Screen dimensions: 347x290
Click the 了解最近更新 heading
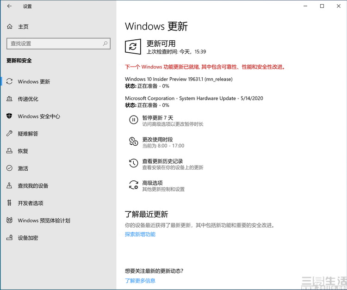146,214
